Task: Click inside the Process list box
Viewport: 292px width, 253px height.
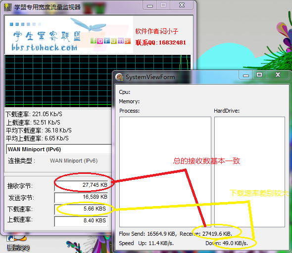Action: [x=165, y=172]
